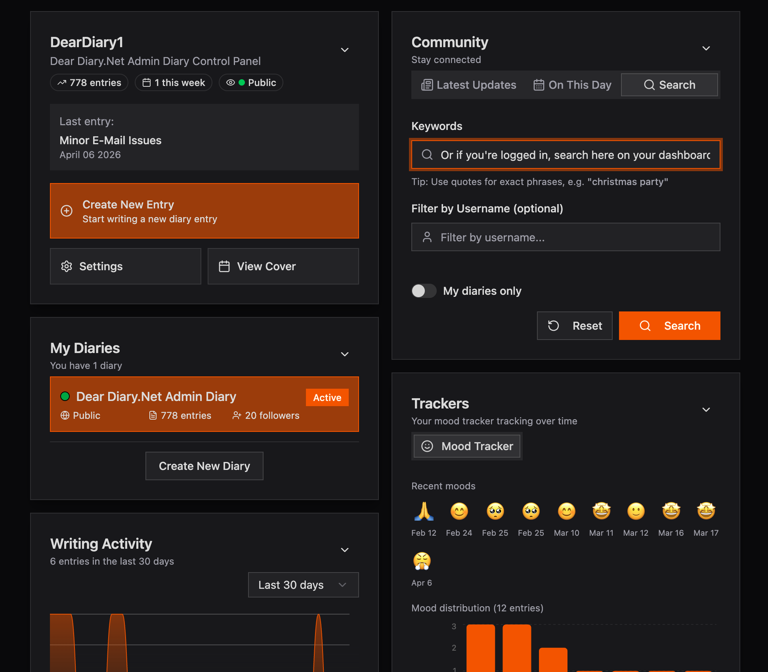Click Create New Diary button
The image size is (768, 672).
pyautogui.click(x=204, y=466)
